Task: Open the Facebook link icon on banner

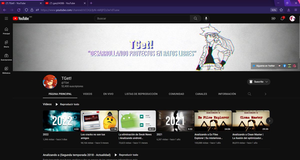Action: click(x=284, y=66)
